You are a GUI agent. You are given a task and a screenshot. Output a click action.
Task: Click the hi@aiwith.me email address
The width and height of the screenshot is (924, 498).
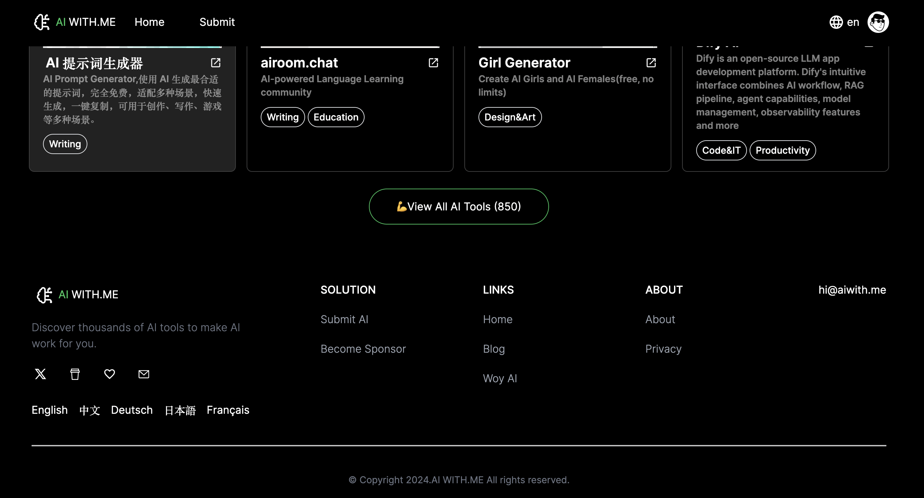(x=852, y=290)
